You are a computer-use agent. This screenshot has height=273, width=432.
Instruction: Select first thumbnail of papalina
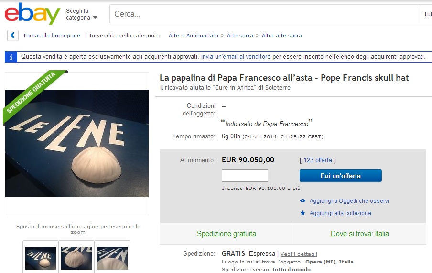pyautogui.click(x=41, y=258)
